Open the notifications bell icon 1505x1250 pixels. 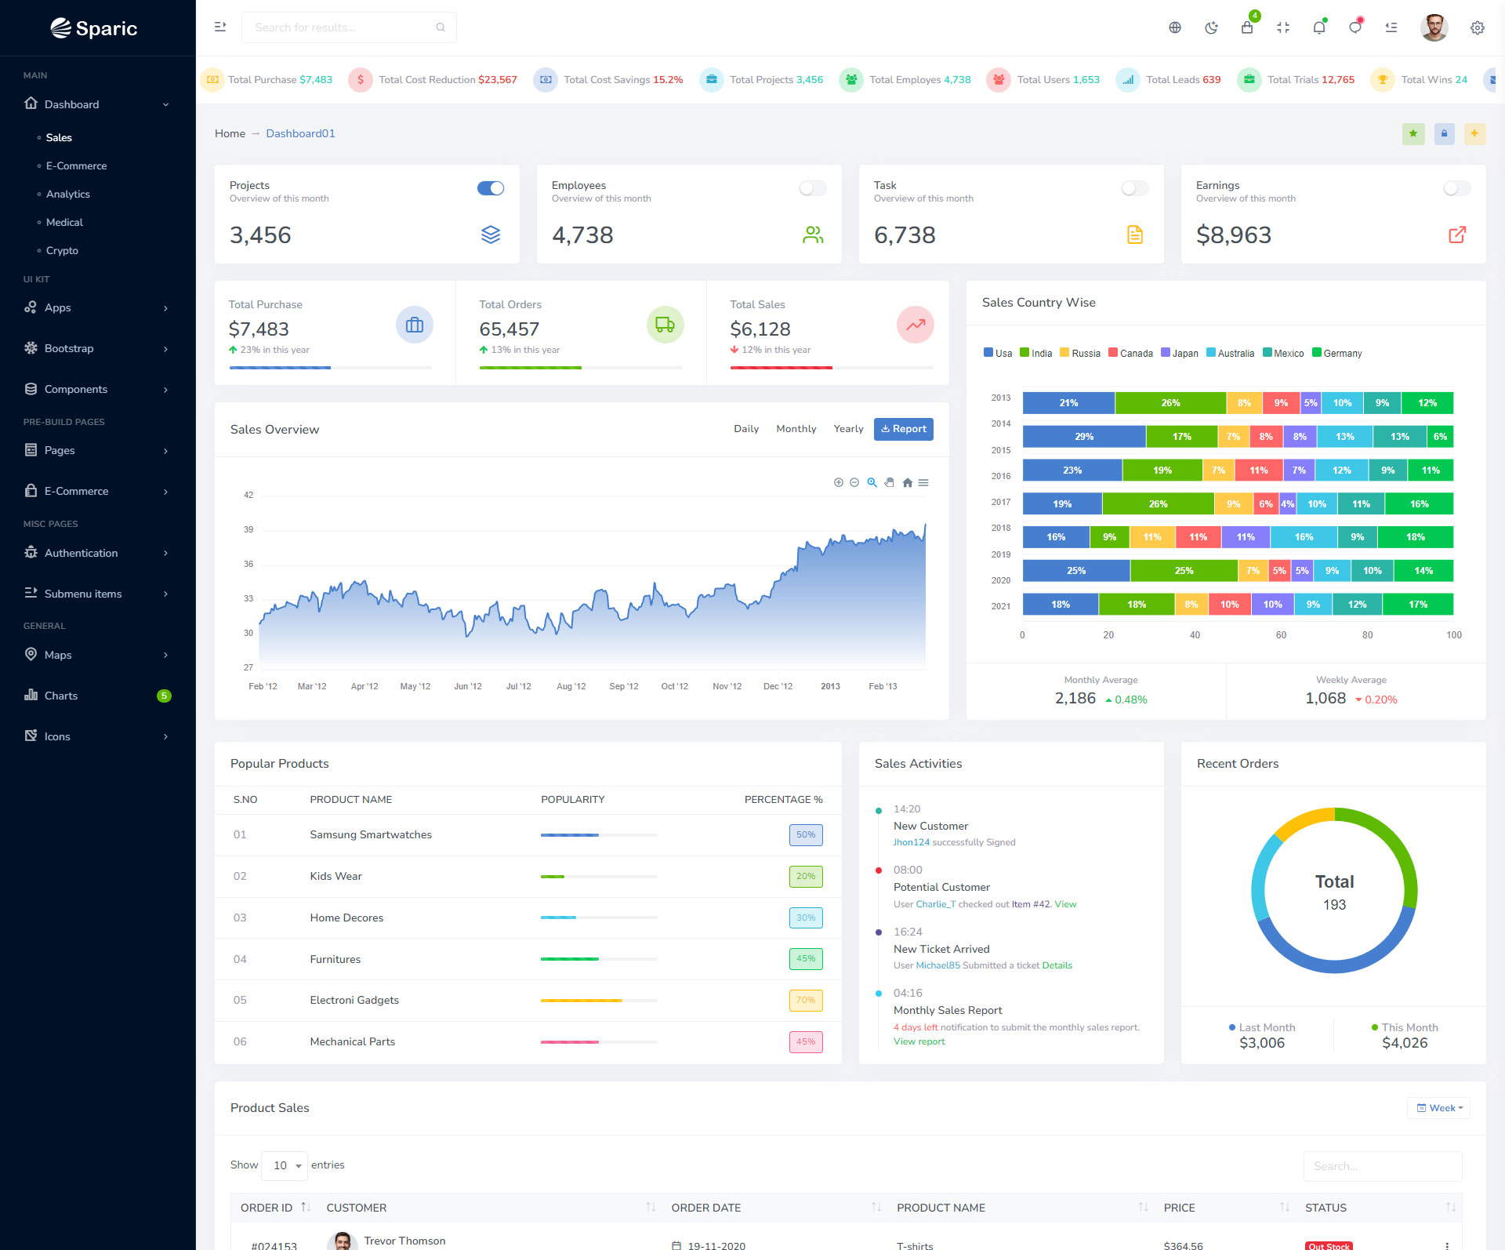point(1319,28)
